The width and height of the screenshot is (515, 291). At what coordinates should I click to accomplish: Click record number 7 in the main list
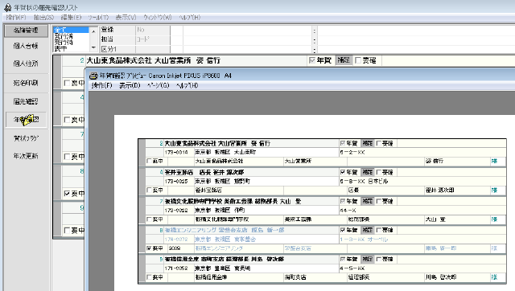click(x=82, y=134)
